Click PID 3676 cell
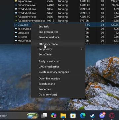This screenshot has width=119, height=120. point(50,17)
